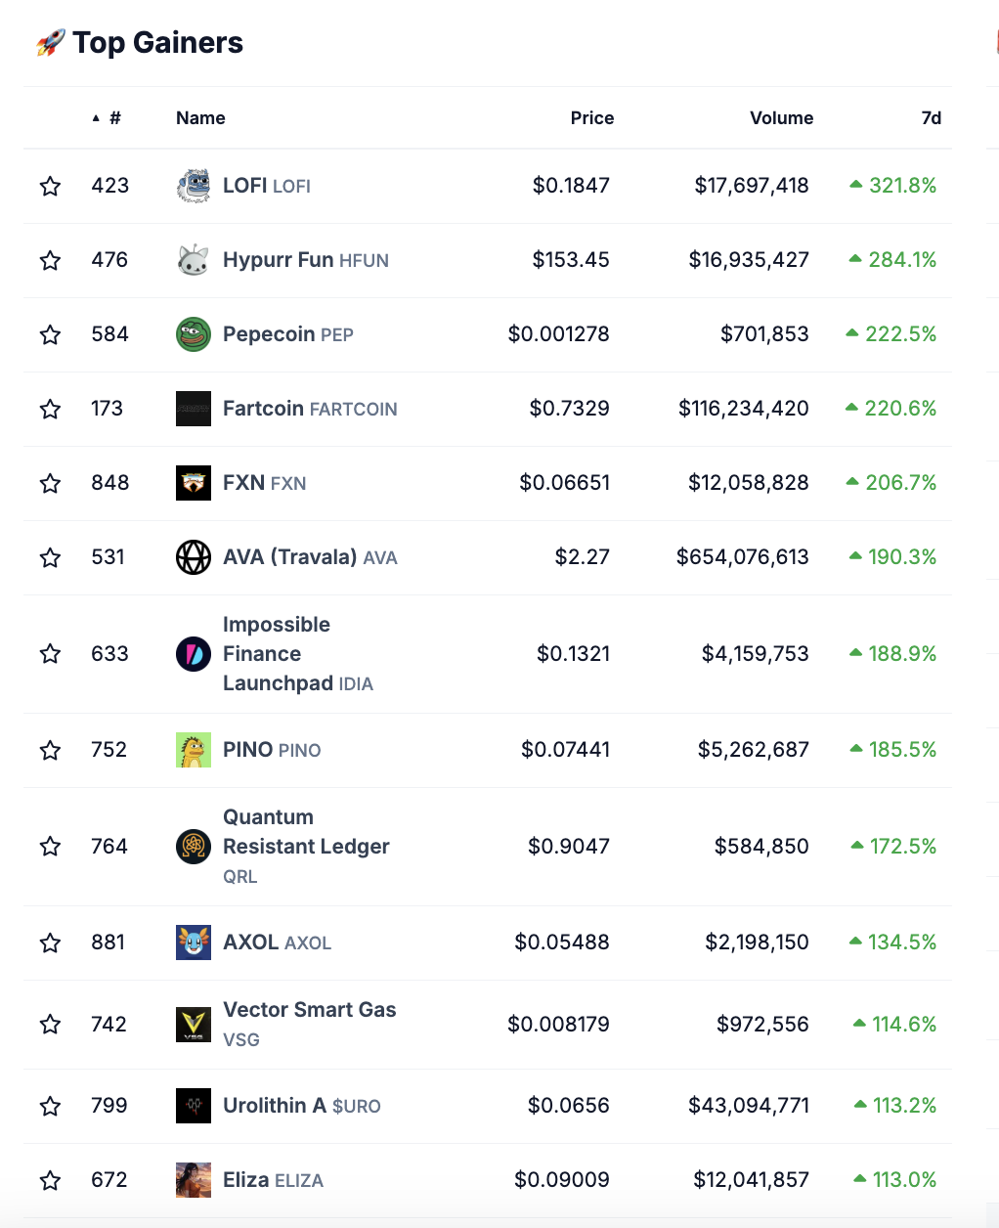Click the Pepecoin frog icon
999x1228 pixels.
(194, 334)
